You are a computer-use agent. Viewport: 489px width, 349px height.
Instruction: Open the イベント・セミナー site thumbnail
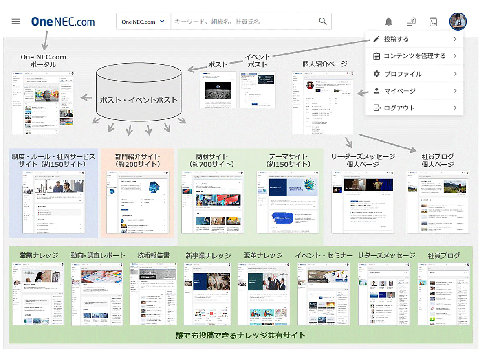(324, 294)
